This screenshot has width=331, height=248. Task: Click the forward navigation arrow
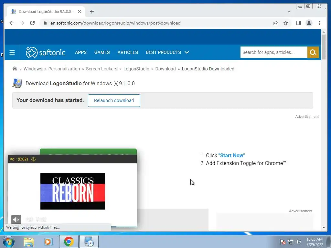click(x=22, y=23)
